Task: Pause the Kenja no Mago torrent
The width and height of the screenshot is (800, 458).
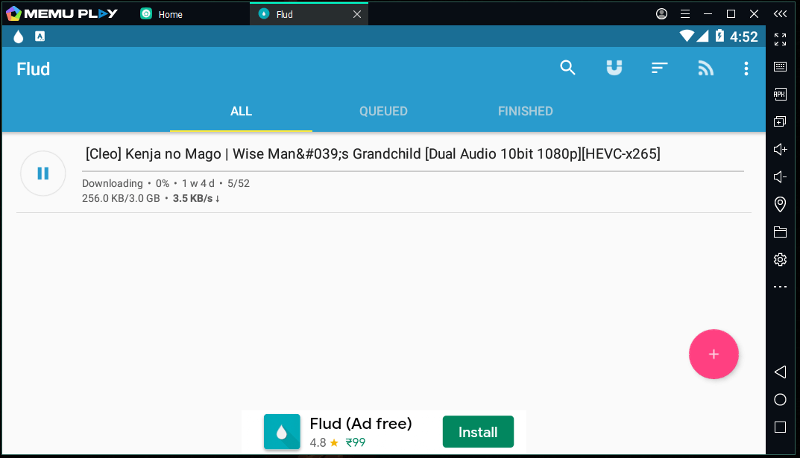Action: click(x=42, y=174)
